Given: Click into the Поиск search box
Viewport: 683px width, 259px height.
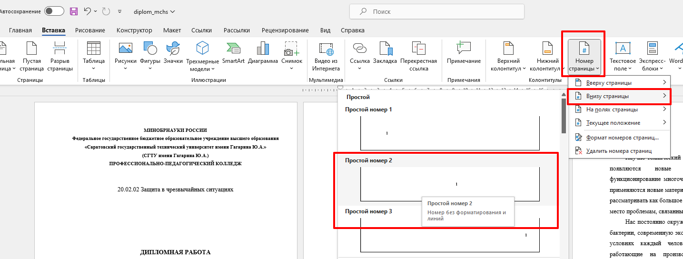Looking at the screenshot, I should coord(436,11).
